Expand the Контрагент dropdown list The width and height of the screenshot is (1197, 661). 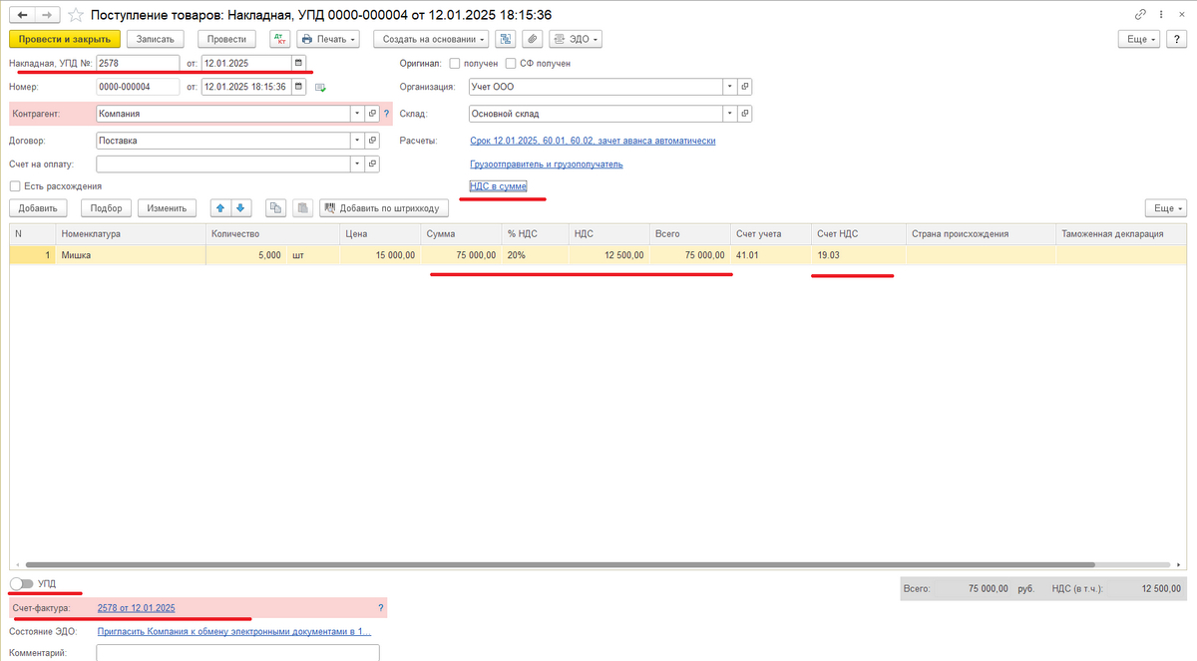356,114
